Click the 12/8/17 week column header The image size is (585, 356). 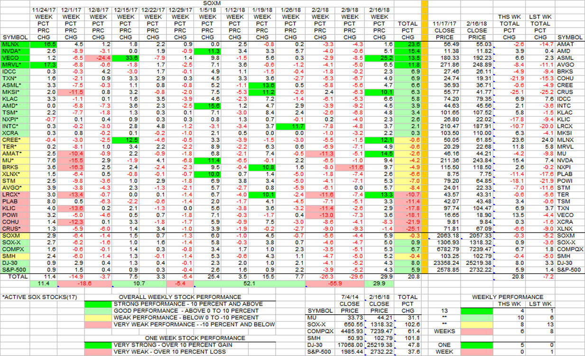[98, 9]
